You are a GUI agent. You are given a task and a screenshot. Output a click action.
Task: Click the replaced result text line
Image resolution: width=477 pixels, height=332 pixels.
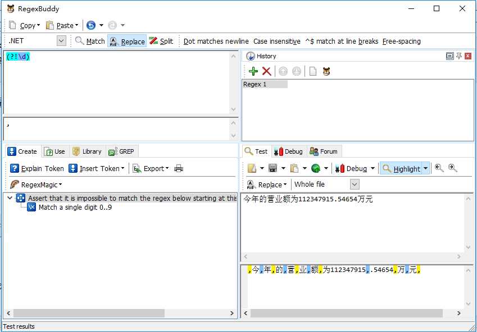pos(334,270)
